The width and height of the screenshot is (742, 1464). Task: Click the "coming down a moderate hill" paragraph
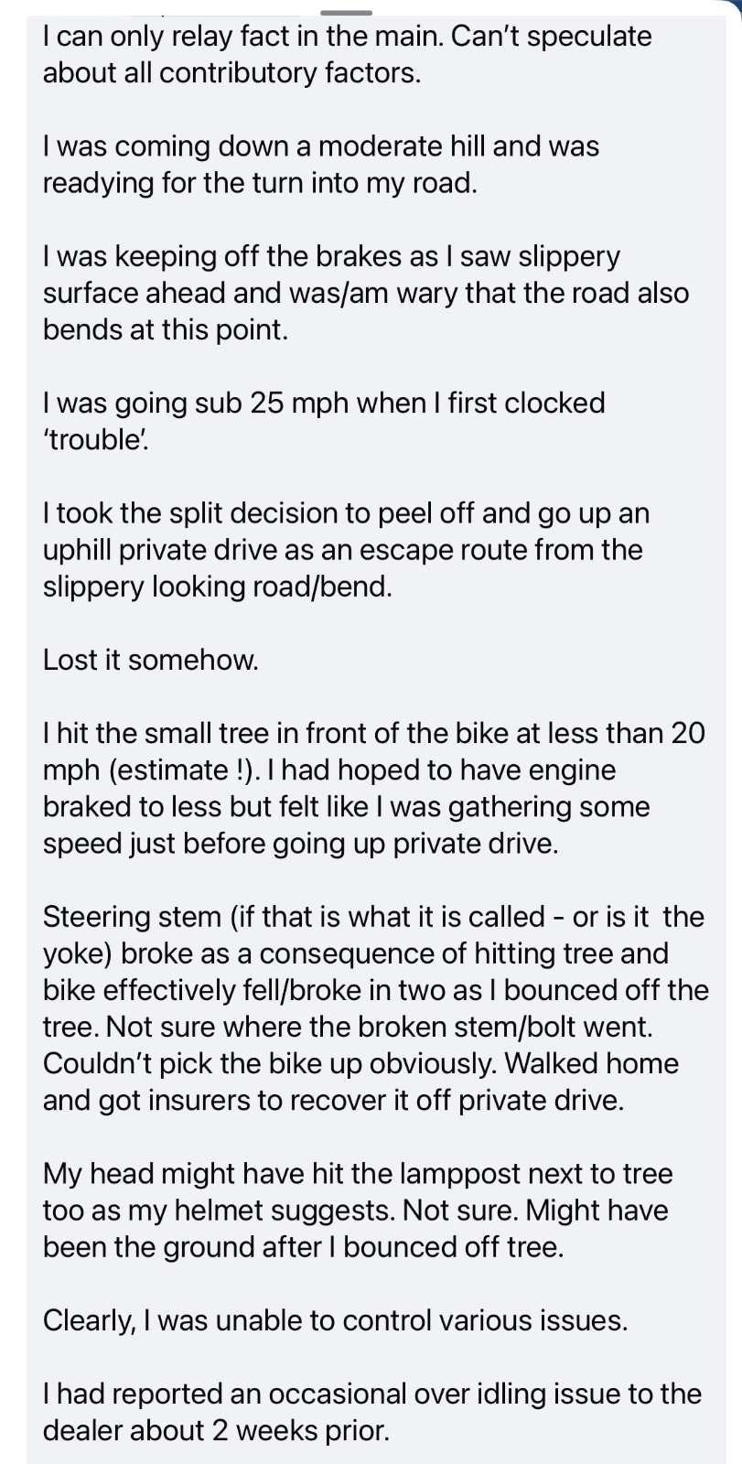pos(320,146)
